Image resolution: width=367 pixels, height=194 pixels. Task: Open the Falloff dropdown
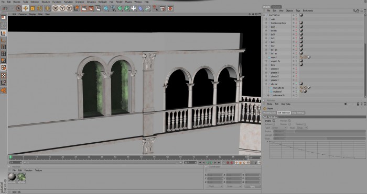click(279, 128)
